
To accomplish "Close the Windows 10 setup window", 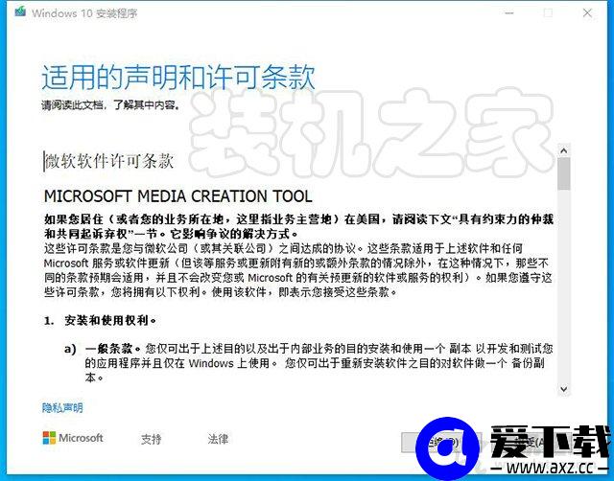I will [587, 12].
